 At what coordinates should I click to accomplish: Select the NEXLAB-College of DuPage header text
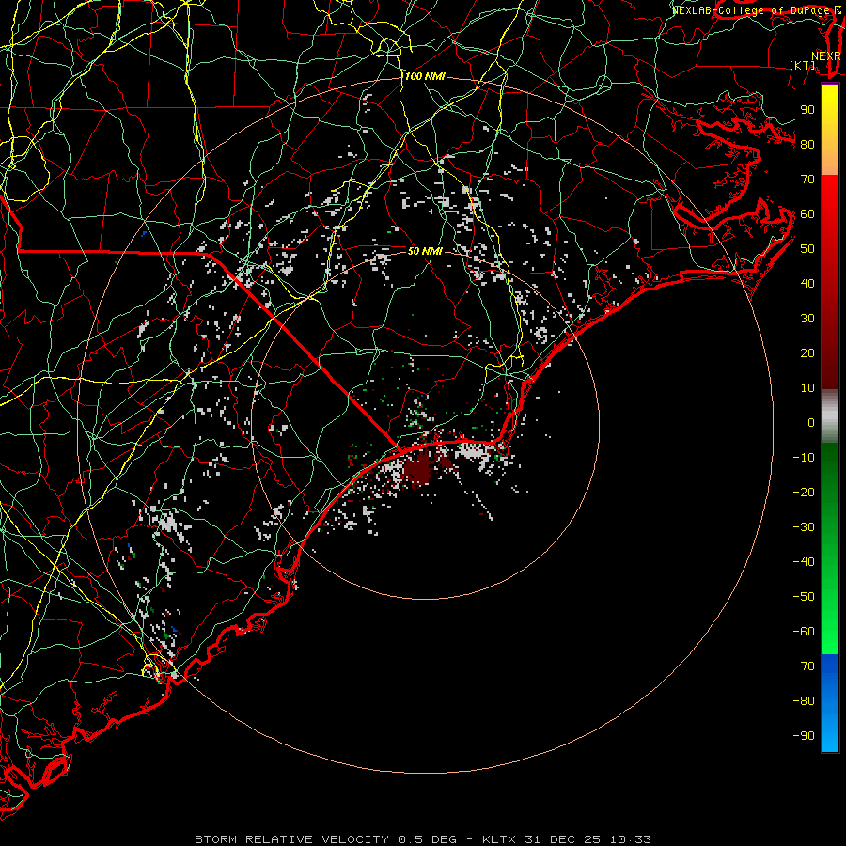752,10
